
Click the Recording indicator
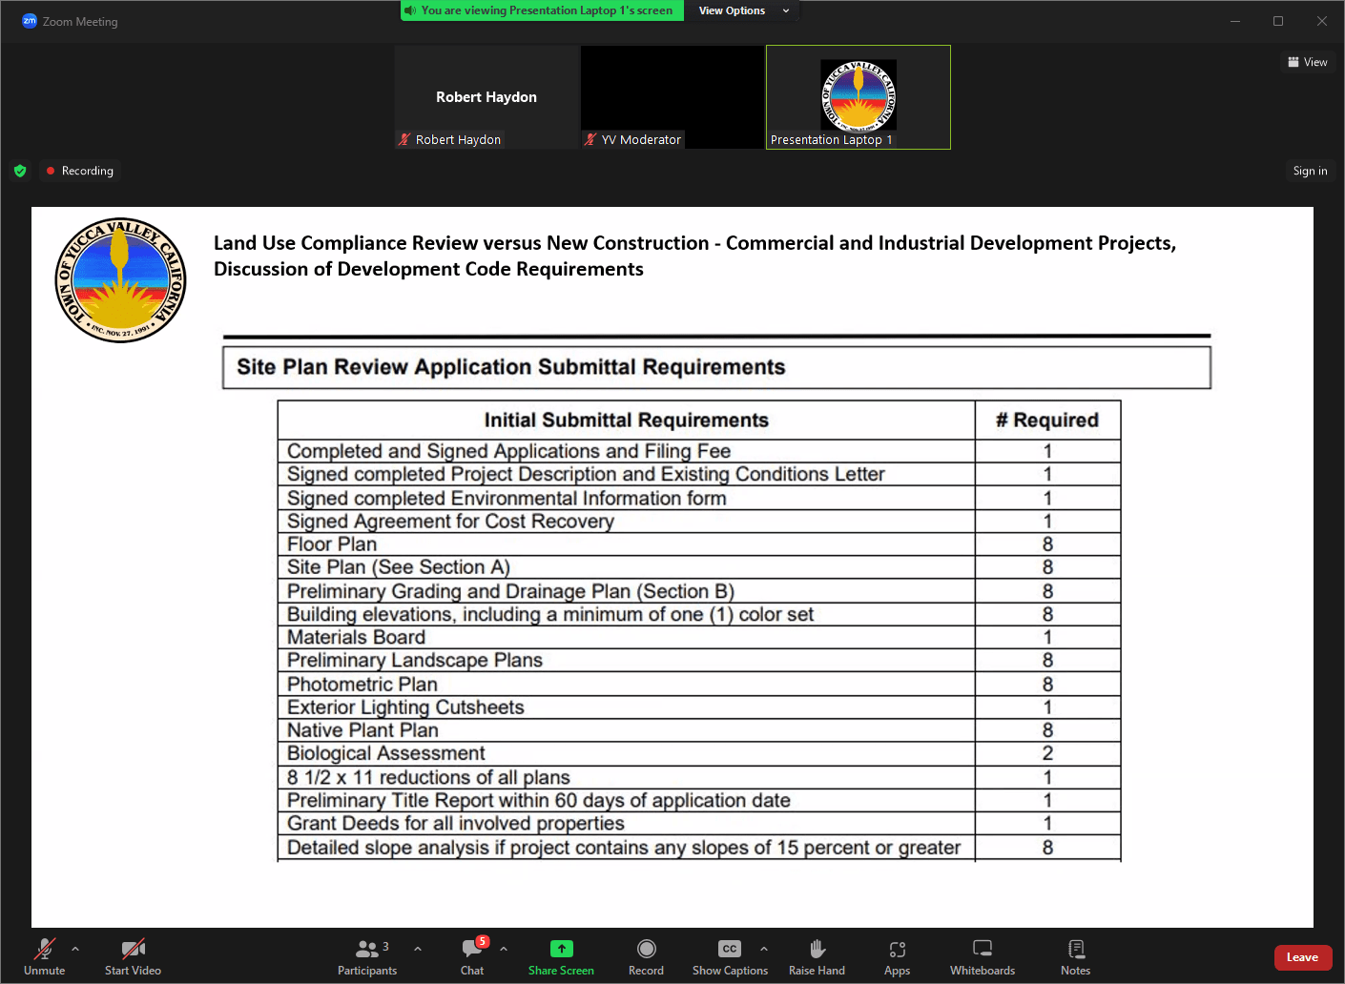coord(80,171)
